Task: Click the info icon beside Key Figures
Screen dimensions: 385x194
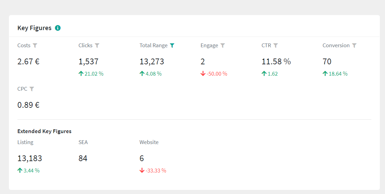Action: pyautogui.click(x=58, y=28)
